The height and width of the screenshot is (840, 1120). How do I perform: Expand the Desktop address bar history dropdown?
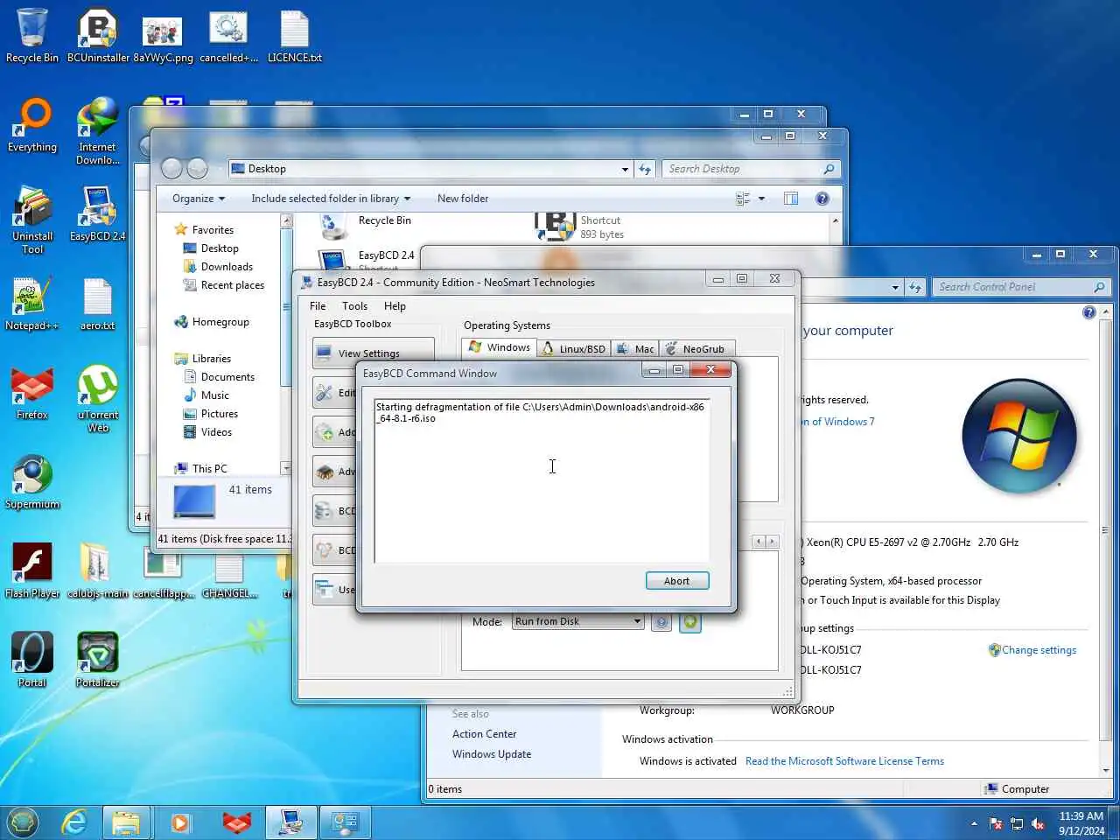pyautogui.click(x=625, y=169)
